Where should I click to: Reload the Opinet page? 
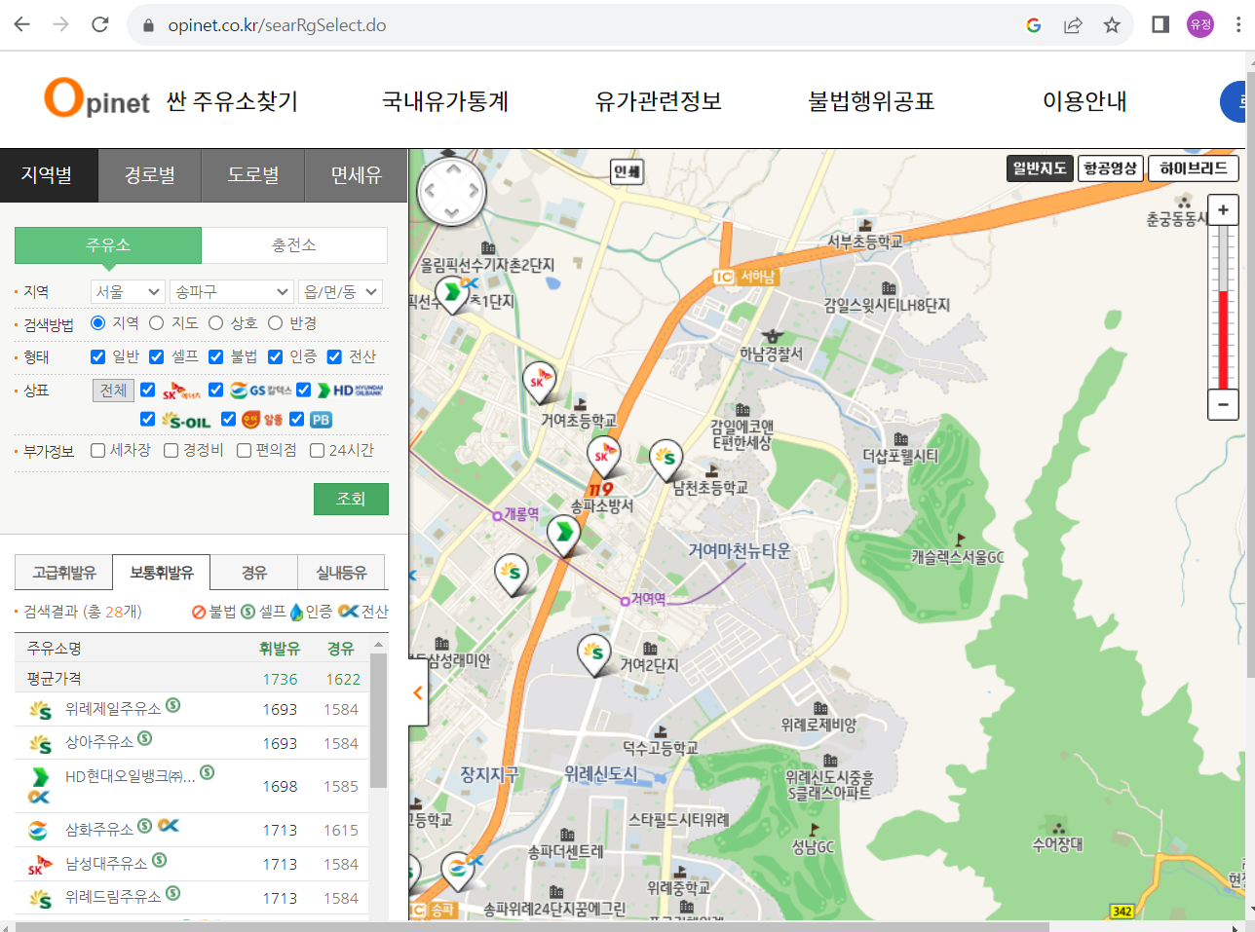click(99, 24)
